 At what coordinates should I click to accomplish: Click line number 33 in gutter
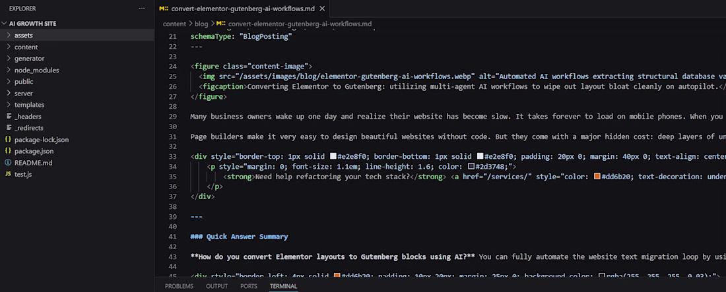[172, 157]
